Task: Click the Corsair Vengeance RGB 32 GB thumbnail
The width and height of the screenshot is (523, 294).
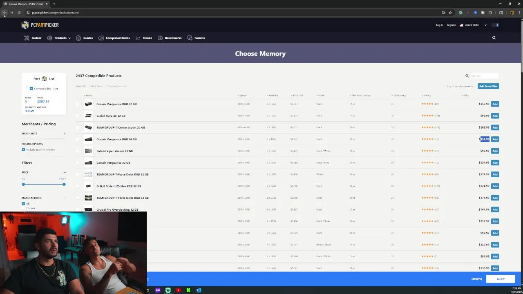Action: point(88,104)
